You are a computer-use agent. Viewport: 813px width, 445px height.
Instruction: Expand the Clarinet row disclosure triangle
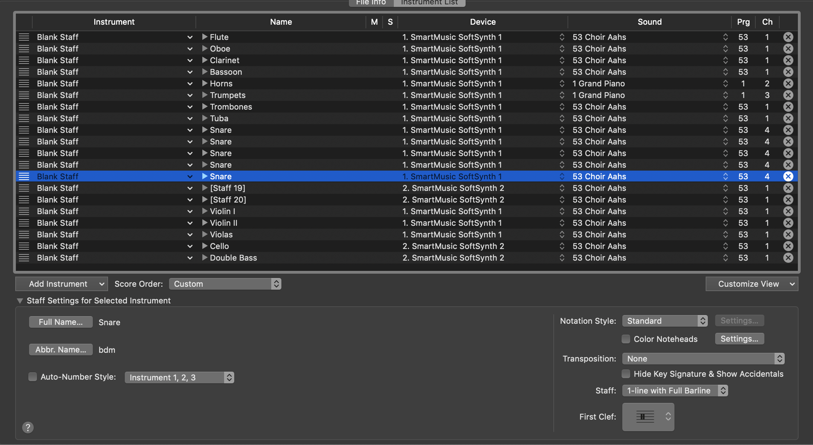coord(205,60)
